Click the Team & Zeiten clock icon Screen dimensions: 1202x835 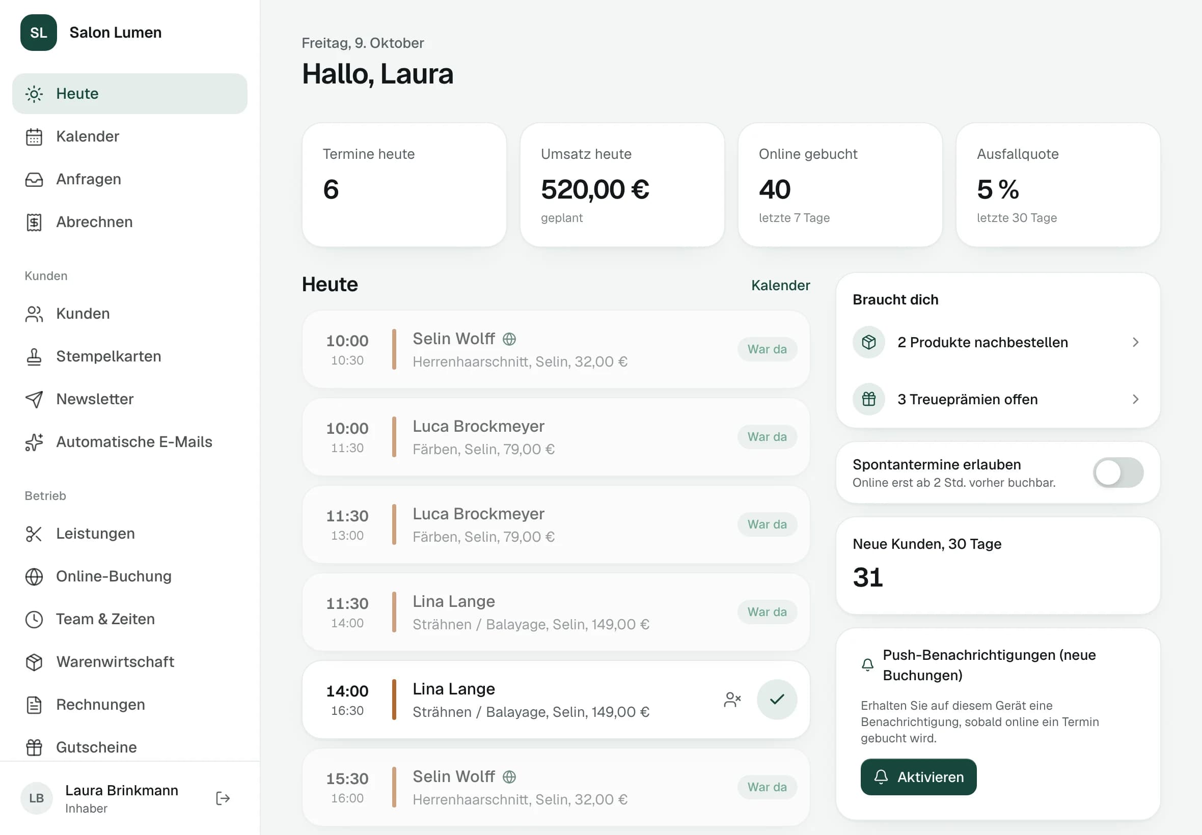coord(34,620)
